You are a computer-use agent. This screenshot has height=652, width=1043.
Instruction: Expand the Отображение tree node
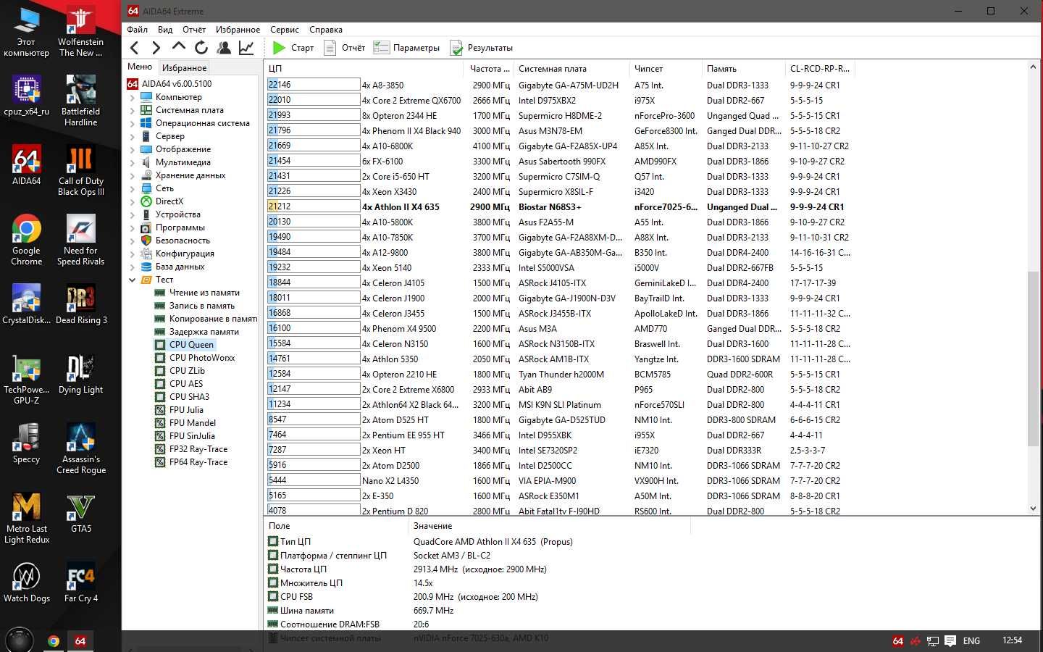pos(133,149)
